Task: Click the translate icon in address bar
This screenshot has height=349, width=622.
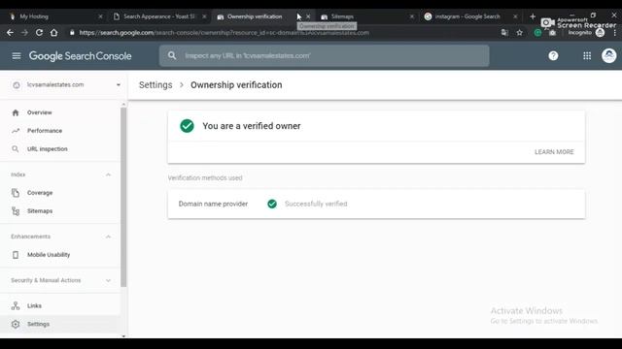Action: 504,32
